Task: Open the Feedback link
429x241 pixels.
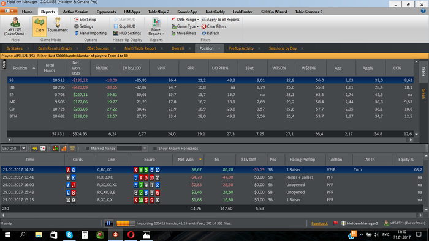Action: 319,223
